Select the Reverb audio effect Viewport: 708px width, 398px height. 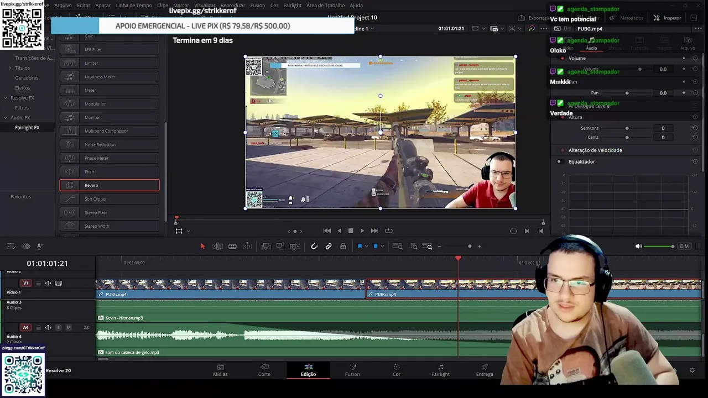[x=110, y=185]
